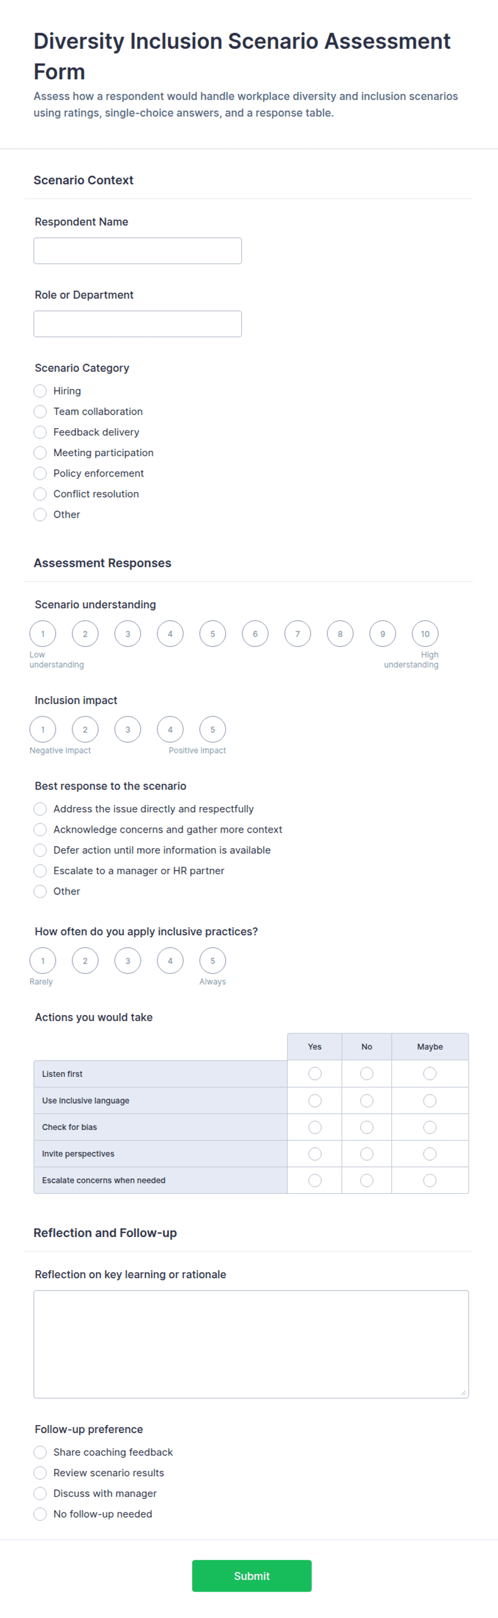Image resolution: width=498 pixels, height=1618 pixels.
Task: Choose Team collaboration radio option
Action: [40, 412]
